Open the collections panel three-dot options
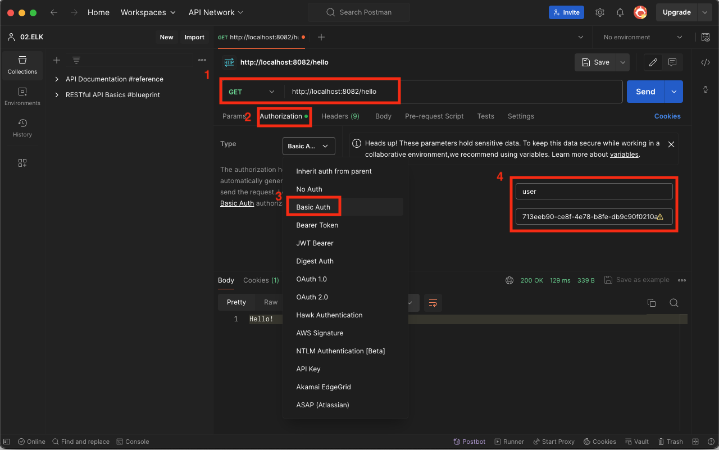The image size is (719, 450). pyautogui.click(x=202, y=60)
